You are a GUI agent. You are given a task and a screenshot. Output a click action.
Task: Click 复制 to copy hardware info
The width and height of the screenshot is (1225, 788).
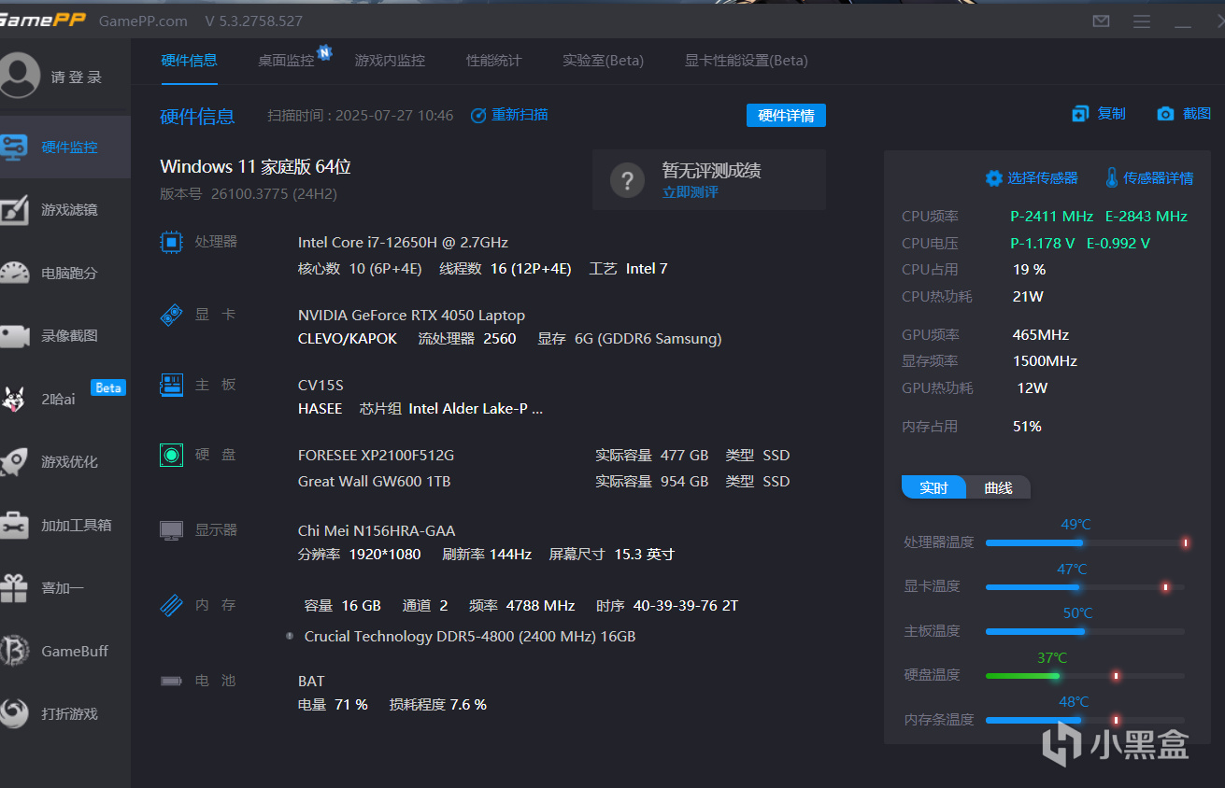pyautogui.click(x=1099, y=114)
